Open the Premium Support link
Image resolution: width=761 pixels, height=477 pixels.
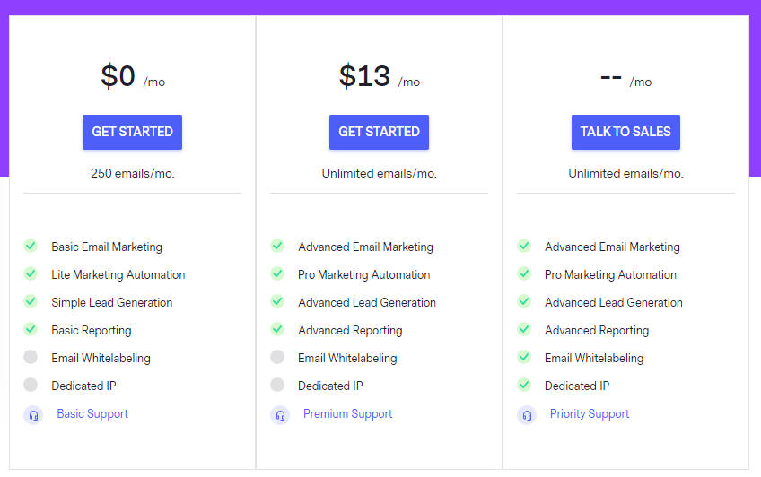pos(347,414)
